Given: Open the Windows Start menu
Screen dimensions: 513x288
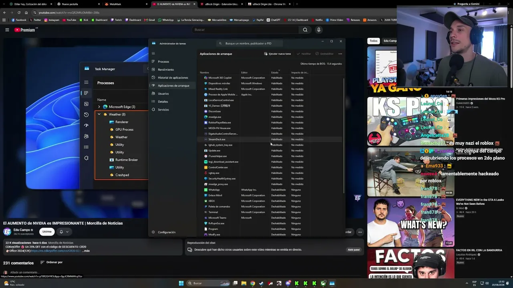Looking at the screenshot, I should [181, 283].
